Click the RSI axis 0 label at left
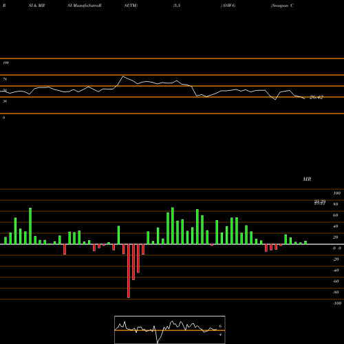Screen dimensions: 344x344 pos(3,118)
